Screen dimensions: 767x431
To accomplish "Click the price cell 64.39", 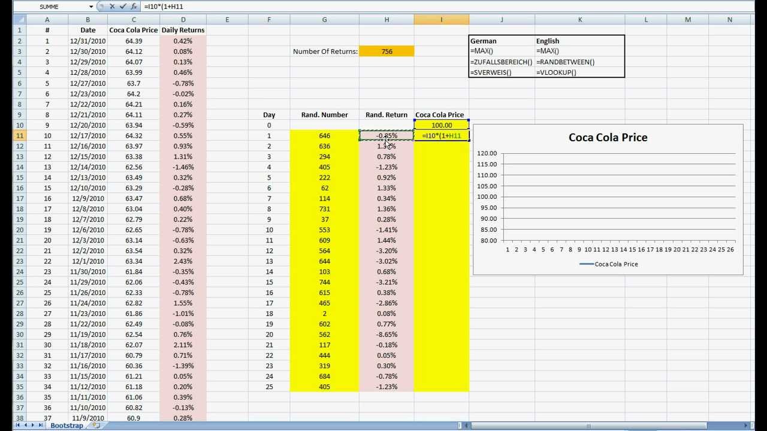I will tap(134, 41).
